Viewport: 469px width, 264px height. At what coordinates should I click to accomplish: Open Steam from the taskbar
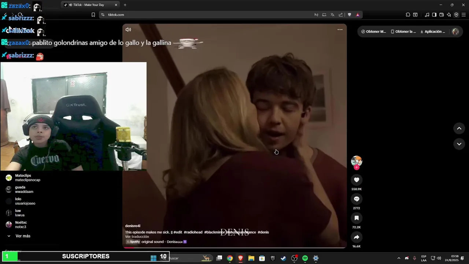(x=284, y=258)
